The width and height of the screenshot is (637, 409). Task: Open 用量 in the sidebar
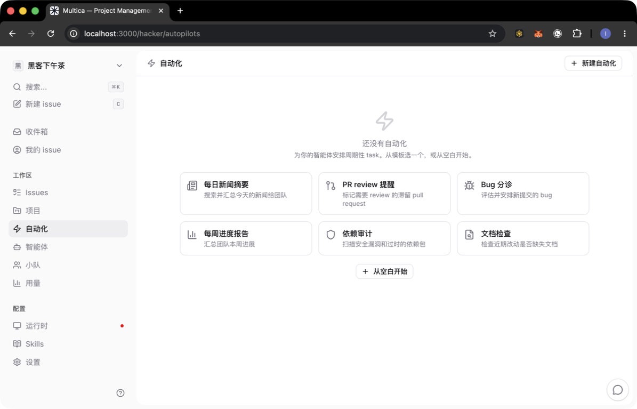(x=68, y=283)
